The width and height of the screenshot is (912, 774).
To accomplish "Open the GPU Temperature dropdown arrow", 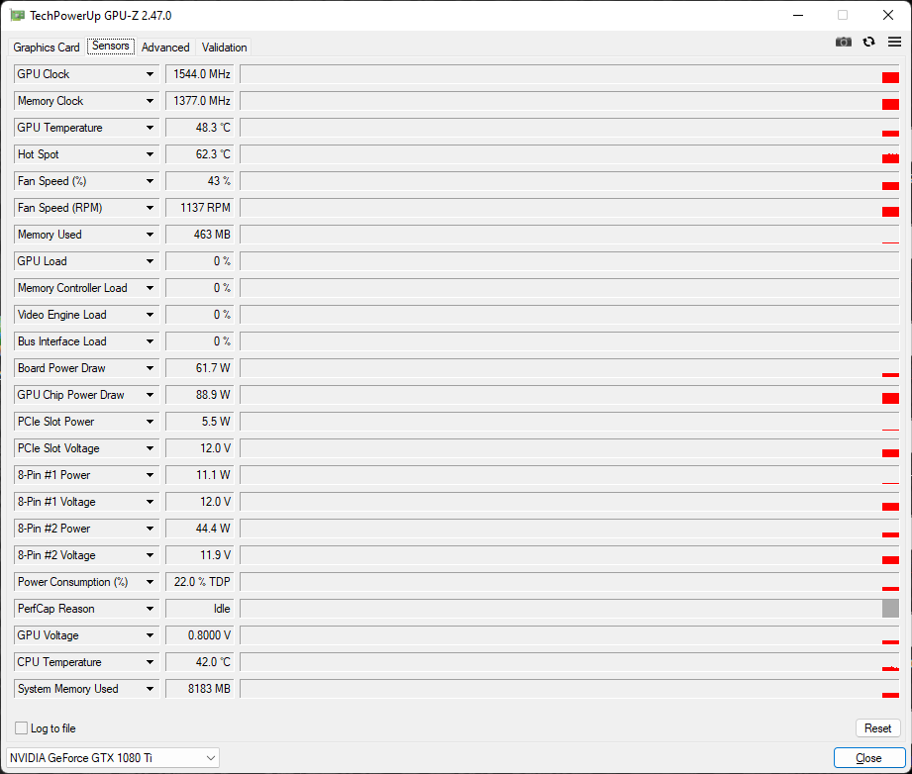I will (150, 128).
